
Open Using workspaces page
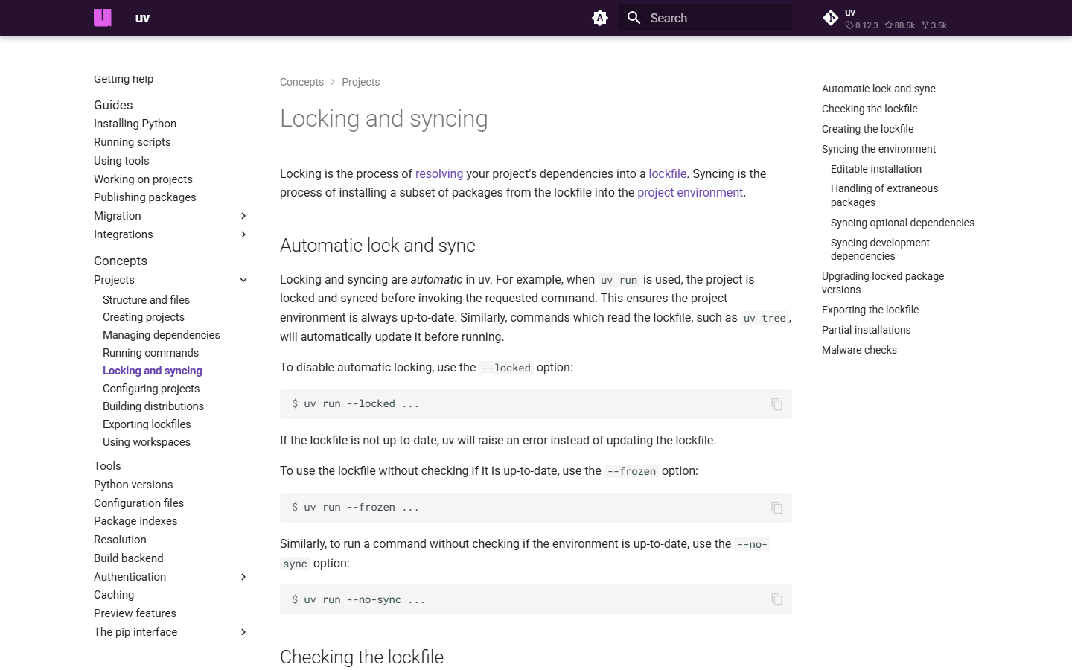pyautogui.click(x=147, y=442)
